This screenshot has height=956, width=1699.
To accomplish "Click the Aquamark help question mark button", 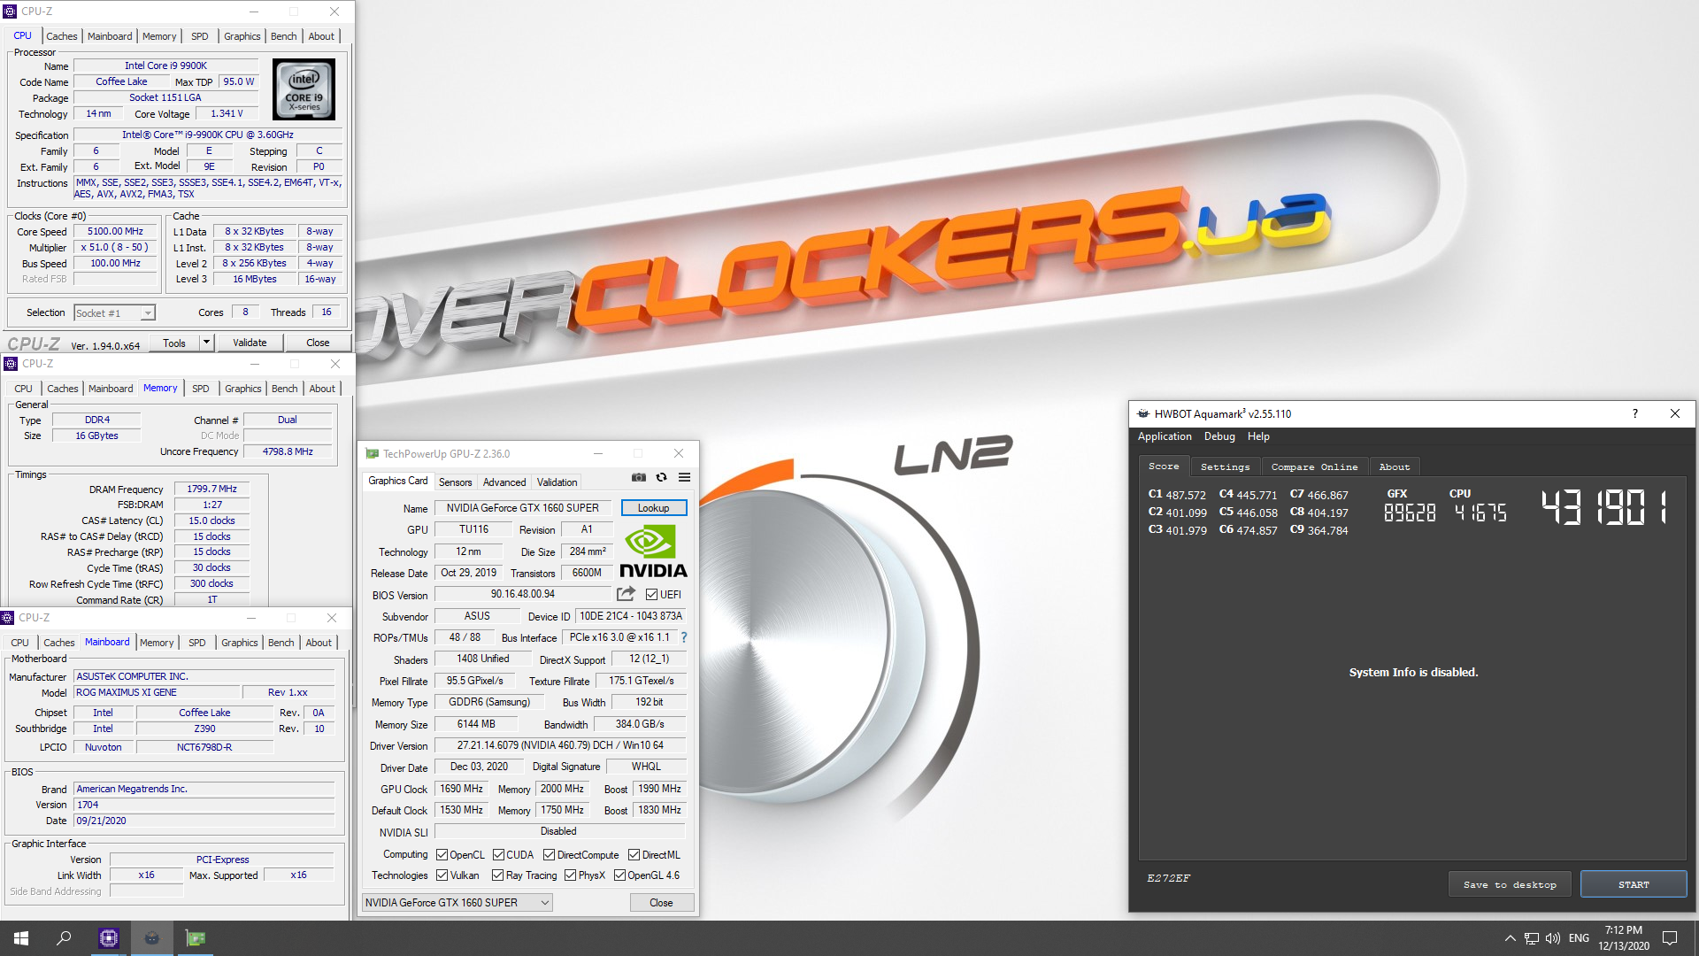I will click(x=1634, y=413).
